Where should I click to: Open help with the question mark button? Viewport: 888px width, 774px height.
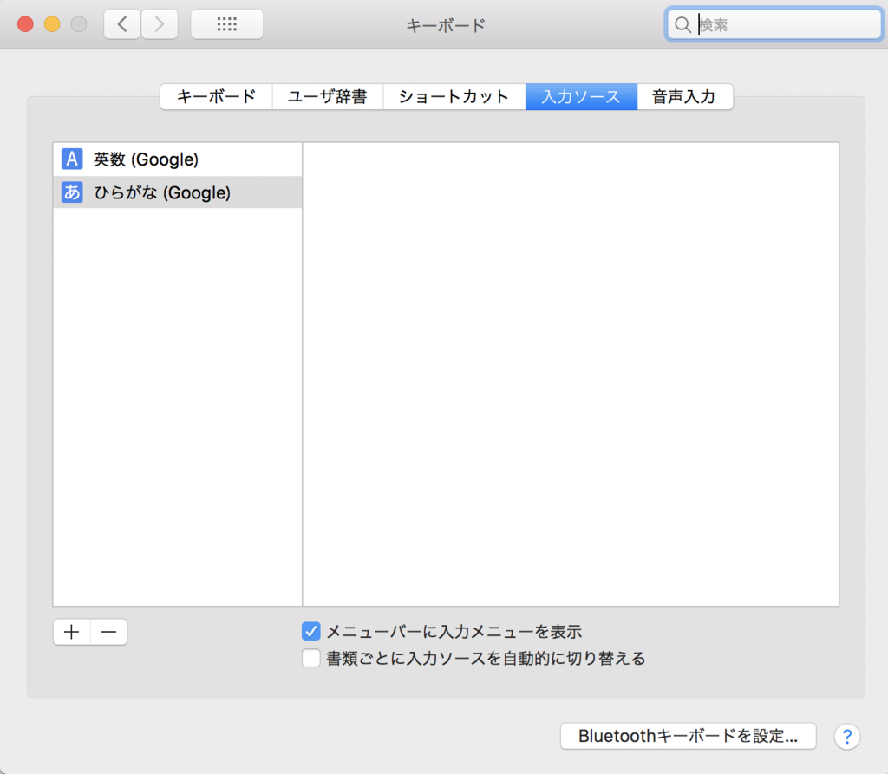pos(846,737)
